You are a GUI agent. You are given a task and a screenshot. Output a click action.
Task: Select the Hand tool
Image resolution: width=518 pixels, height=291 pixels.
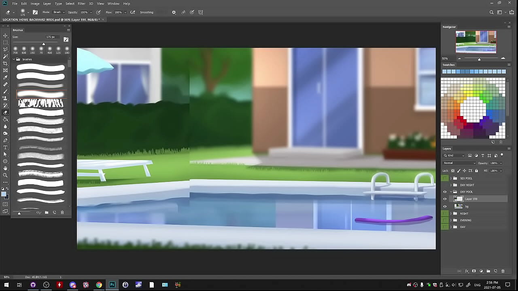coord(5,168)
